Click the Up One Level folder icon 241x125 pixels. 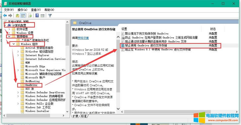(x=18, y=15)
